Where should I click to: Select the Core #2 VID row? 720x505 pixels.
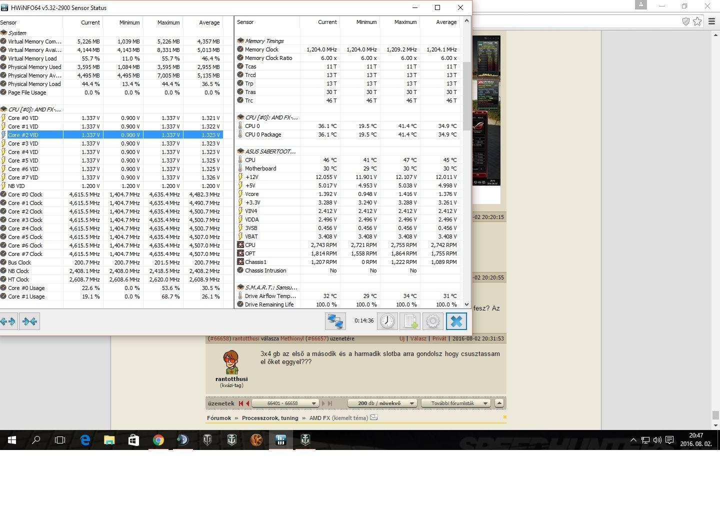click(x=111, y=135)
